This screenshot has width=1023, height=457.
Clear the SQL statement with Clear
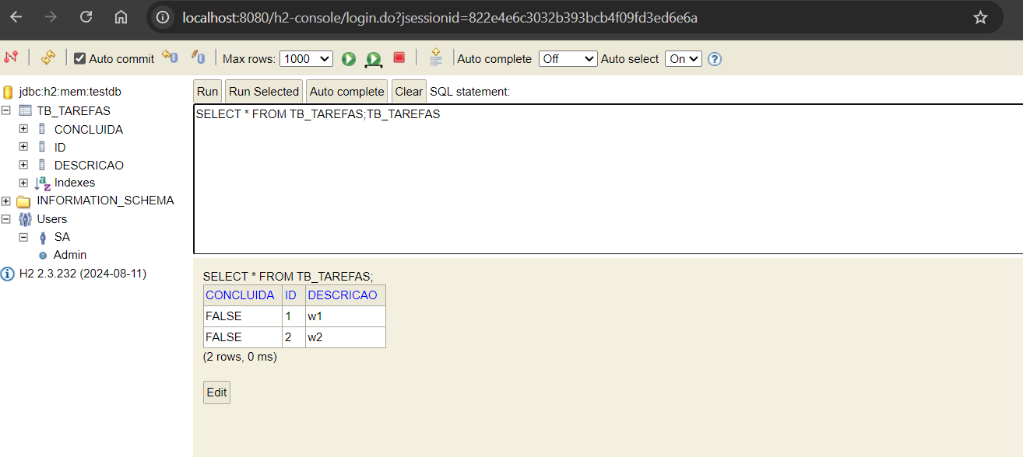point(408,91)
